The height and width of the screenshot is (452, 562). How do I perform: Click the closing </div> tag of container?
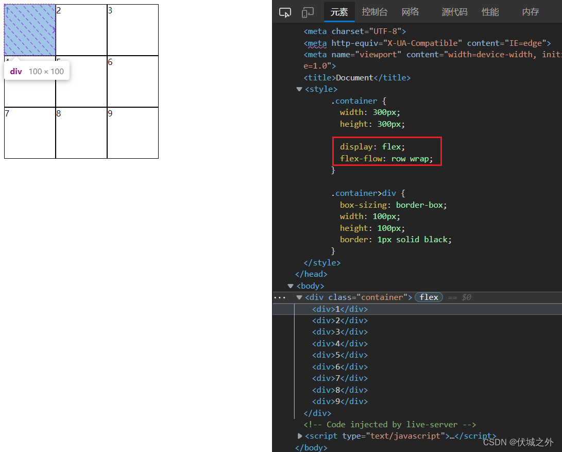(317, 413)
